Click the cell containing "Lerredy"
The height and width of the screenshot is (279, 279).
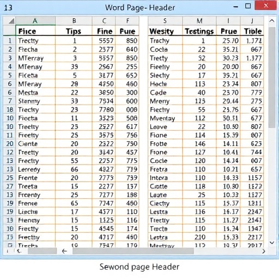coord(35,169)
